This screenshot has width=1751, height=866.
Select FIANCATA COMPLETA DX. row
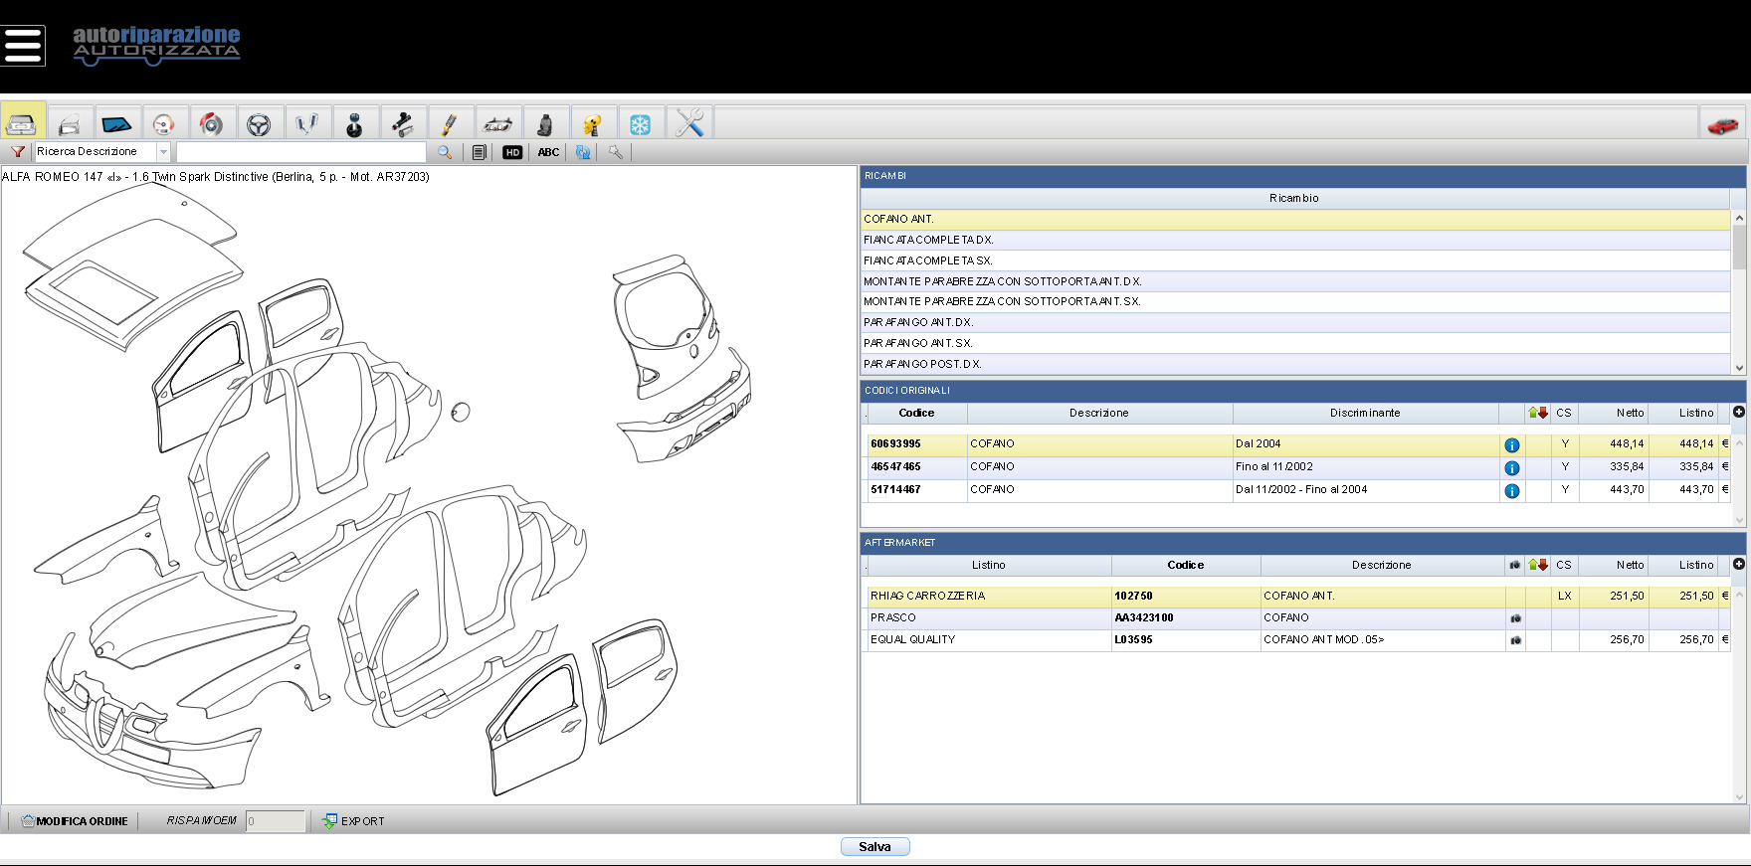pyautogui.click(x=1295, y=240)
